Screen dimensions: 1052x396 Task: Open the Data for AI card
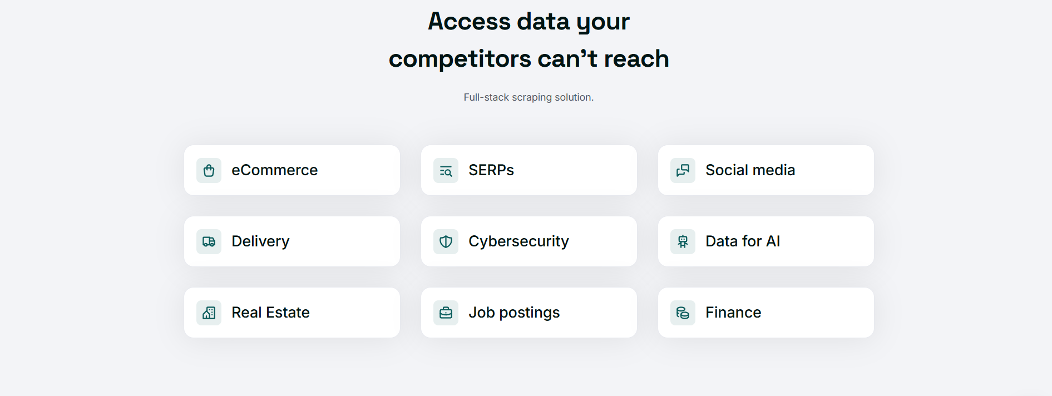pyautogui.click(x=765, y=241)
